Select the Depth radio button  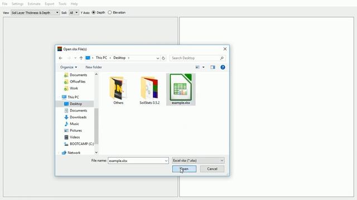pos(94,12)
